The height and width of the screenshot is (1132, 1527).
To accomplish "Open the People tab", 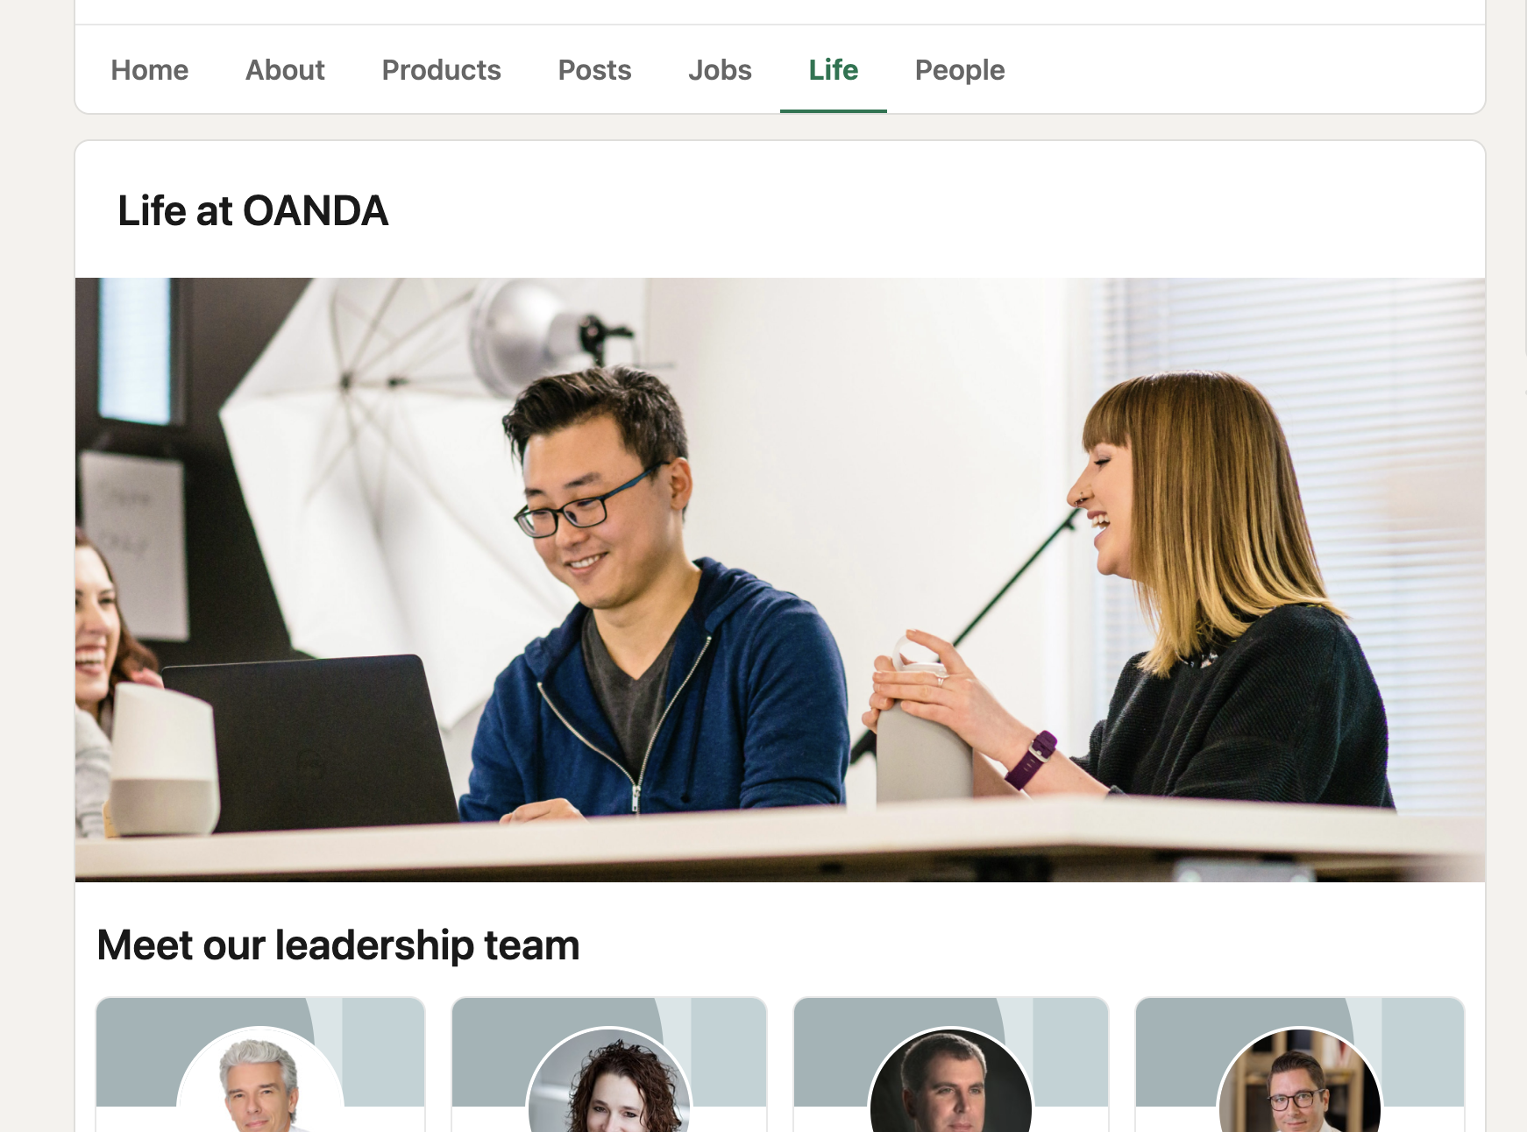I will [960, 70].
